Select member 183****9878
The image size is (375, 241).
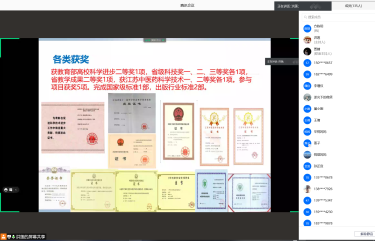click(x=323, y=223)
